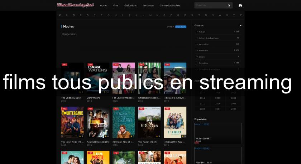Click the star rating on Funeral Killers poster
Viewport: 301px width, 164px height.
(106, 136)
